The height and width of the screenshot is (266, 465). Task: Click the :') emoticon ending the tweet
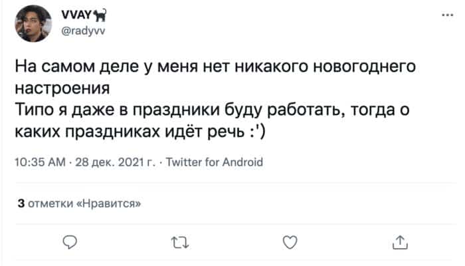click(256, 132)
